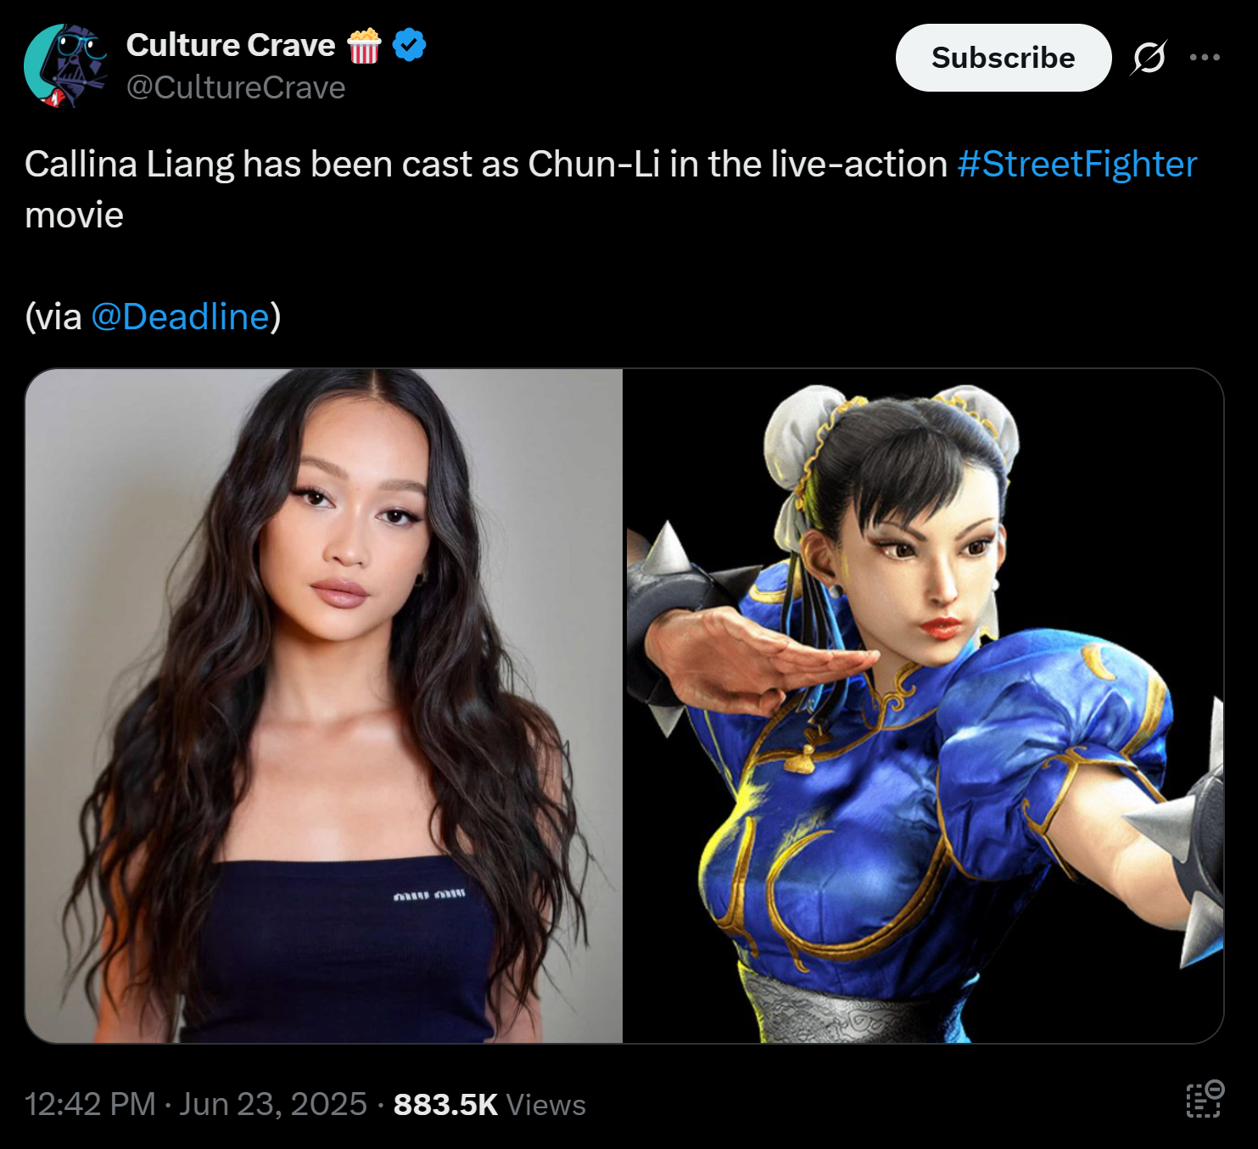The image size is (1258, 1149).
Task: Open the #StreetFighter hashtag
Action: tap(1077, 164)
